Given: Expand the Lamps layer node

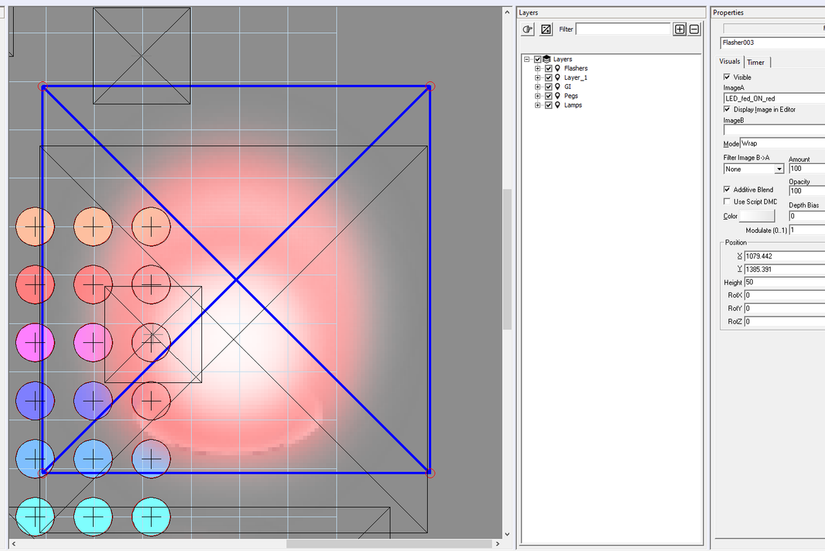Looking at the screenshot, I should [538, 105].
